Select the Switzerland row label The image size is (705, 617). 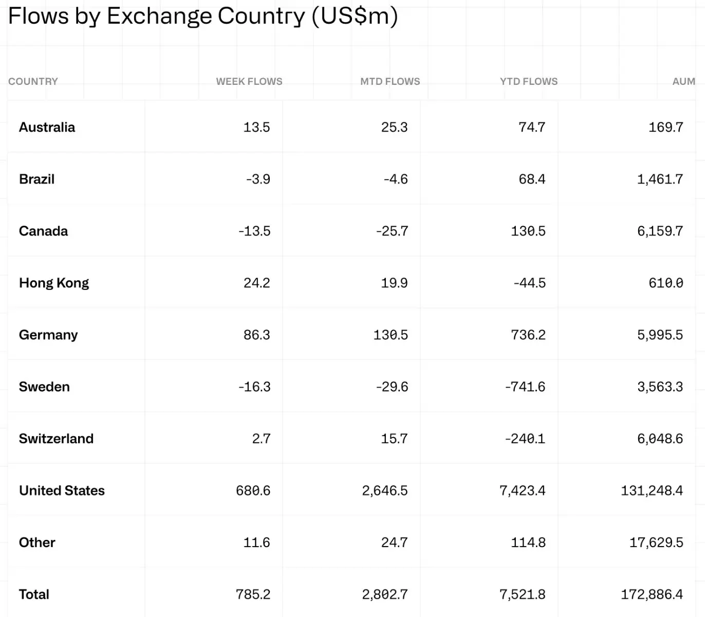coord(56,439)
